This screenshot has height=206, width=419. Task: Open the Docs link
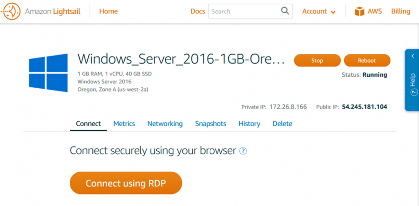[x=198, y=11]
